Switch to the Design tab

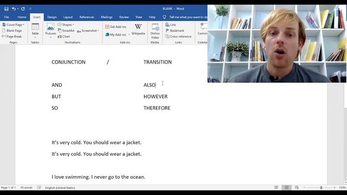tap(52, 17)
